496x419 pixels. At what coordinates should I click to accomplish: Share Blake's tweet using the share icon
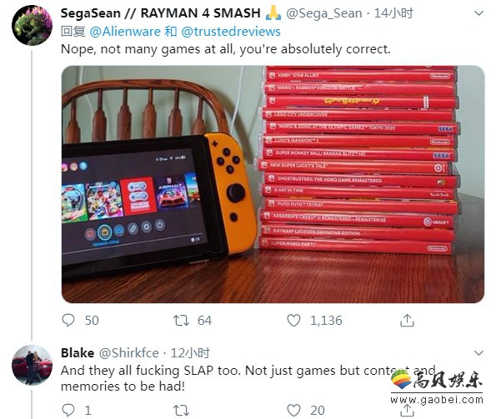407,411
